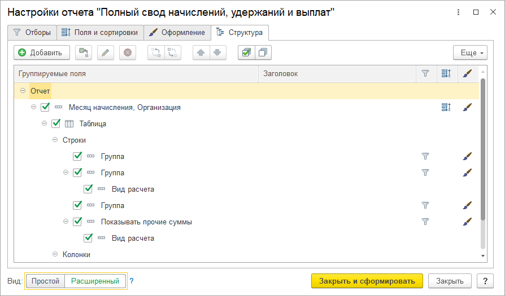Screen dimensions: 505x296
Task: Move selected item down with arrow icon
Action: [x=217, y=52]
